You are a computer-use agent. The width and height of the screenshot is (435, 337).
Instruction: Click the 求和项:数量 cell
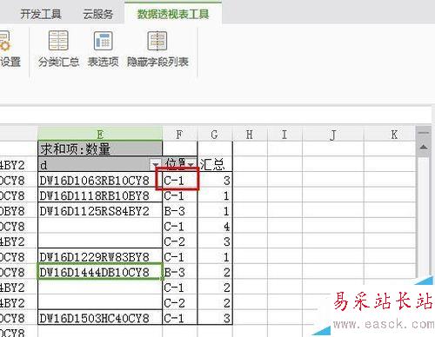(x=100, y=149)
